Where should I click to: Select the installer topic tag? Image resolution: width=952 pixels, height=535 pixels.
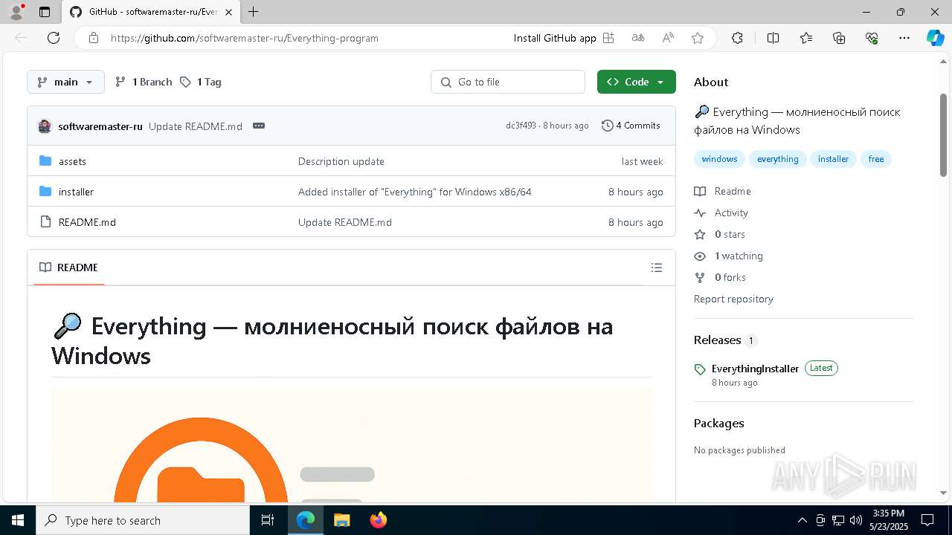[834, 159]
